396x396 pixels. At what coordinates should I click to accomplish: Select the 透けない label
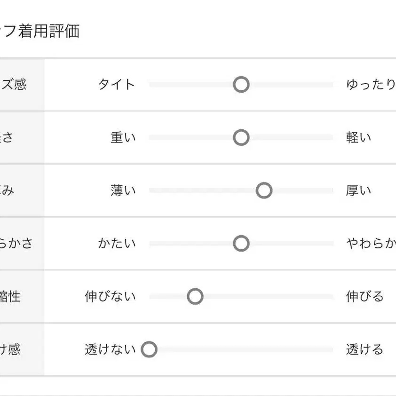[110, 349]
